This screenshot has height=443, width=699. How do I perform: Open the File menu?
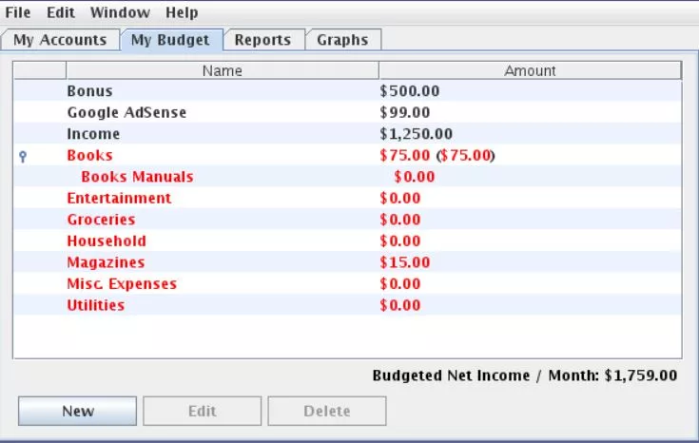(18, 12)
